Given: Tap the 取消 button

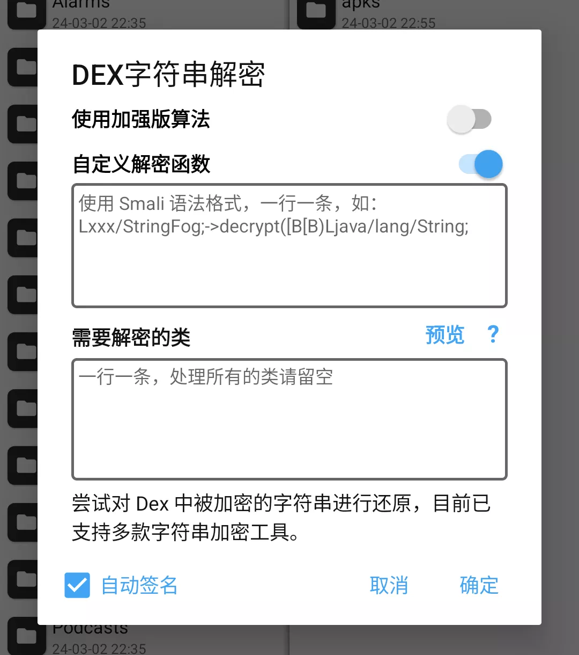Looking at the screenshot, I should tap(389, 585).
